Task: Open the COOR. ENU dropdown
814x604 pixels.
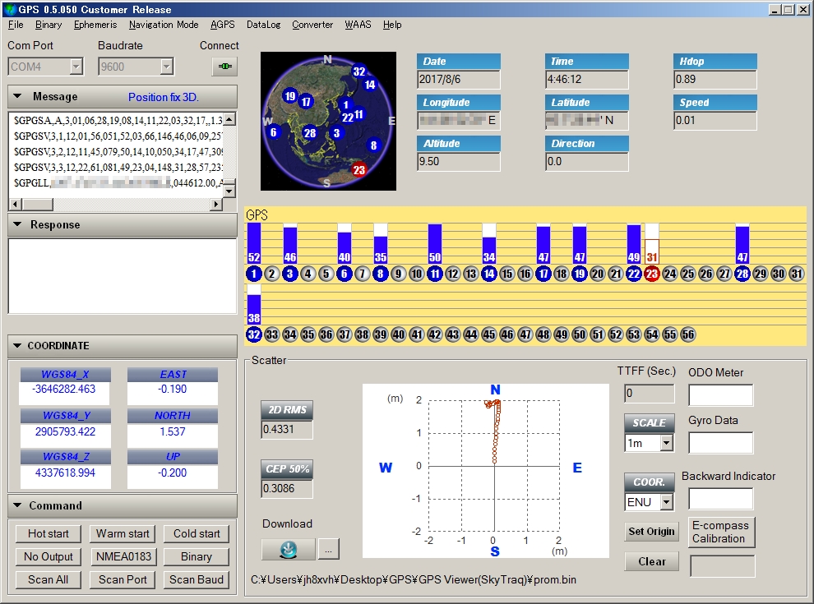Action: point(666,502)
